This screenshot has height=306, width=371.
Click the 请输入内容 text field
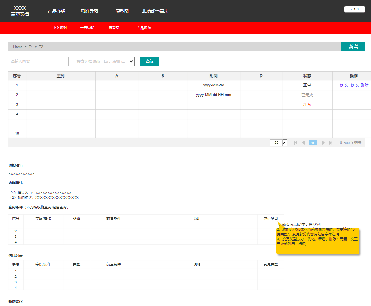[x=38, y=61]
